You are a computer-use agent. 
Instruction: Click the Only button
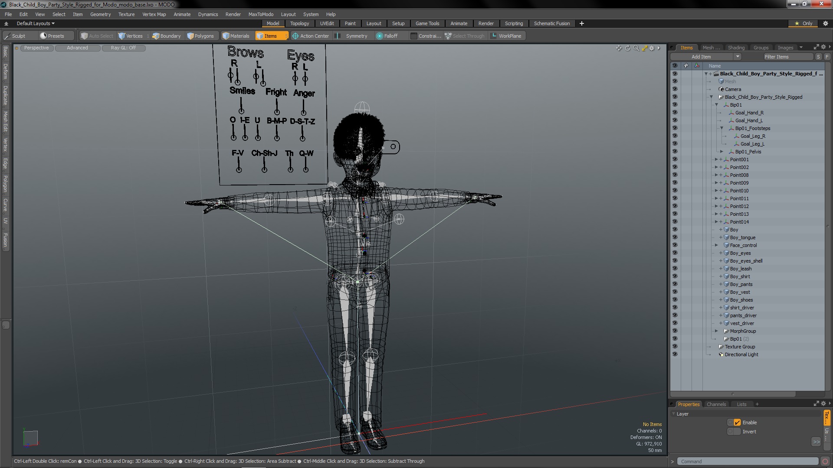pos(803,23)
